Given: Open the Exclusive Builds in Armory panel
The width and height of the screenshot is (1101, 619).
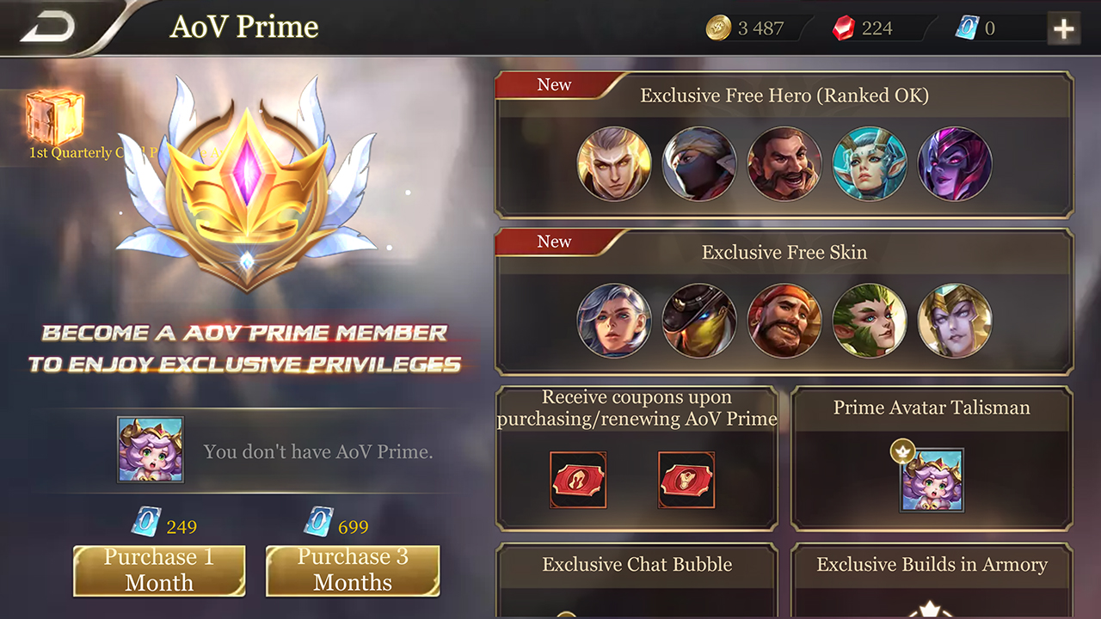Looking at the screenshot, I should 932,580.
